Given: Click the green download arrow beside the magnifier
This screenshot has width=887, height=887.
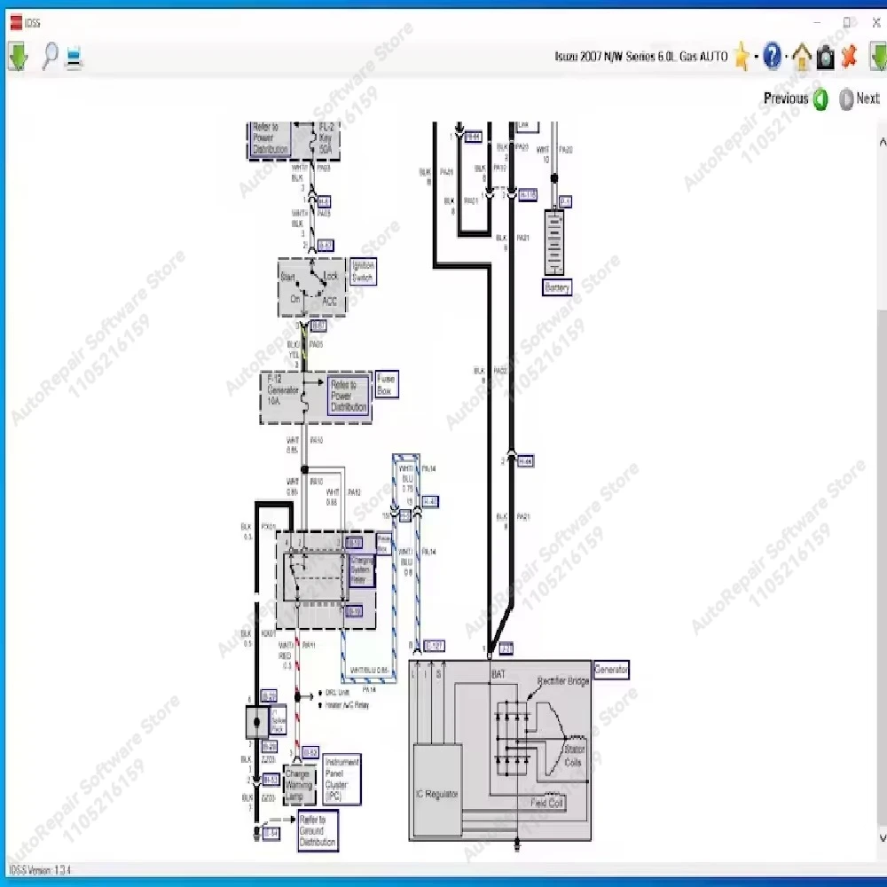Looking at the screenshot, I should [x=18, y=57].
